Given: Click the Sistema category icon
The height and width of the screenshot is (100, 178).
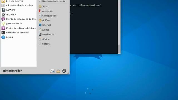Looking at the screenshot, I should point(40,44).
